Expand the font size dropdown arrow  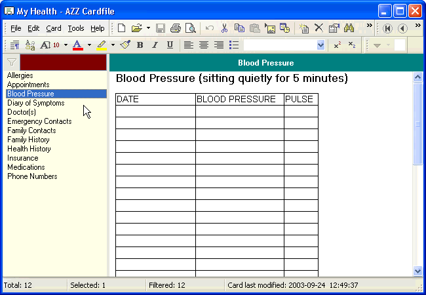click(66, 45)
